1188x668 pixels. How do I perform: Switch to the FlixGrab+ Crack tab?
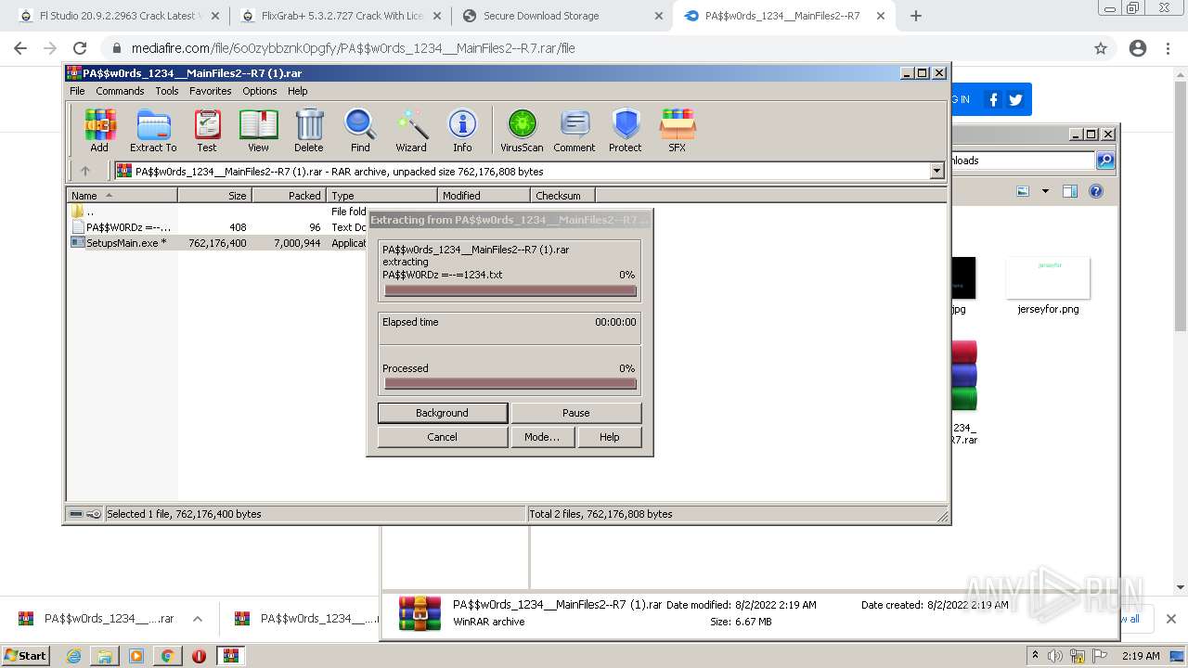coord(339,16)
